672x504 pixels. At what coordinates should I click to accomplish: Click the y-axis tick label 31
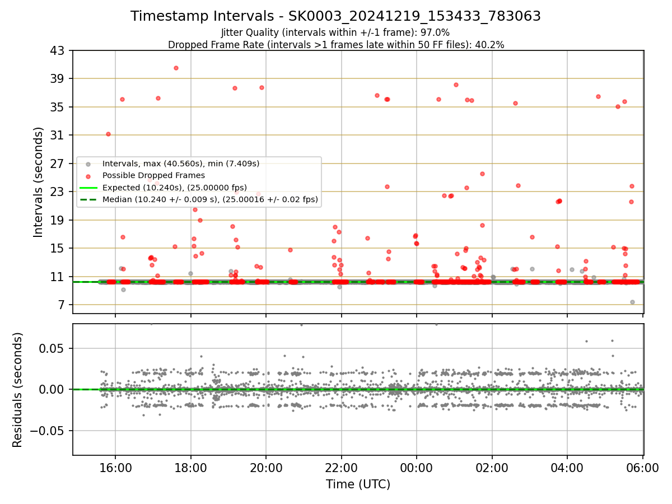tap(58, 136)
